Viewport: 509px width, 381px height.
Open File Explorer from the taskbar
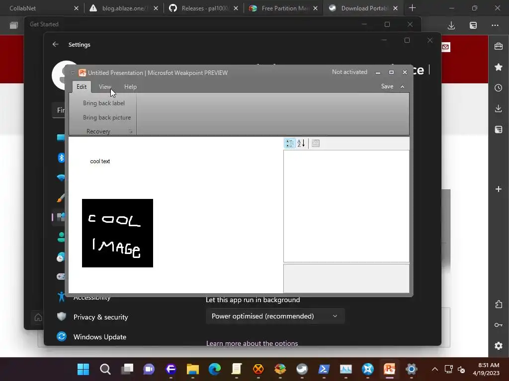[192, 369]
